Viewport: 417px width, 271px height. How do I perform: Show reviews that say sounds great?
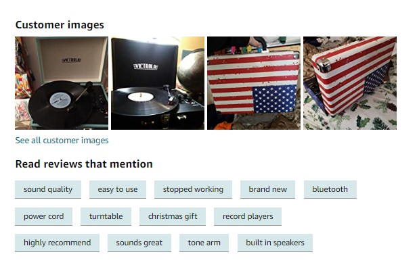click(139, 243)
